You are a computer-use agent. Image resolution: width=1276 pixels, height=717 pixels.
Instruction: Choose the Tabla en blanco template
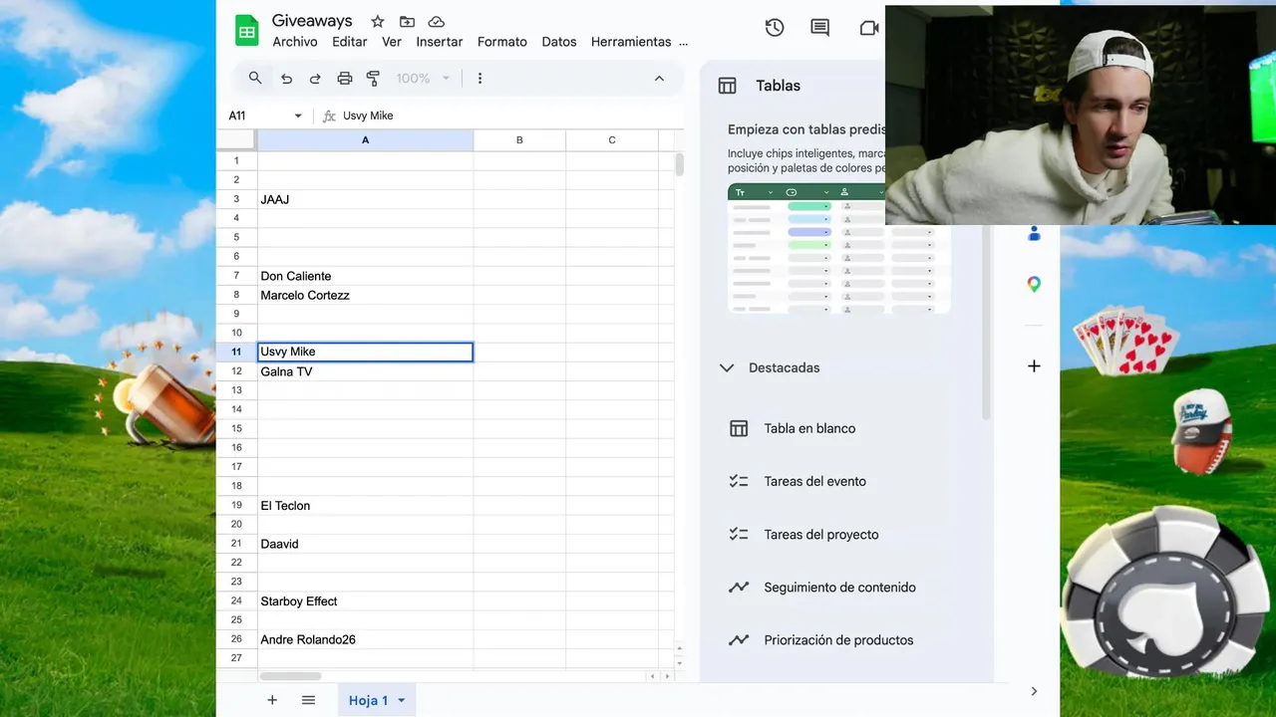808,428
